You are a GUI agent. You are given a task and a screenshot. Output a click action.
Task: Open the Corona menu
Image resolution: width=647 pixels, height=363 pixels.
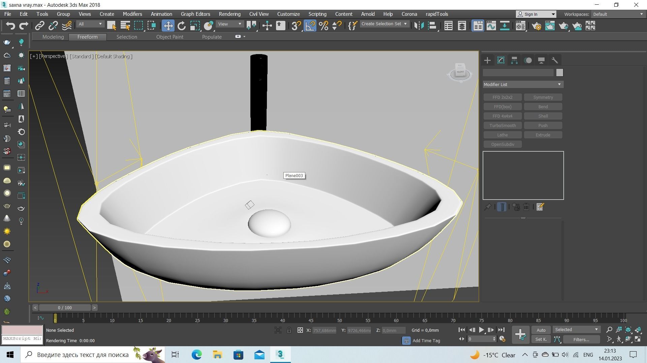[x=409, y=14]
